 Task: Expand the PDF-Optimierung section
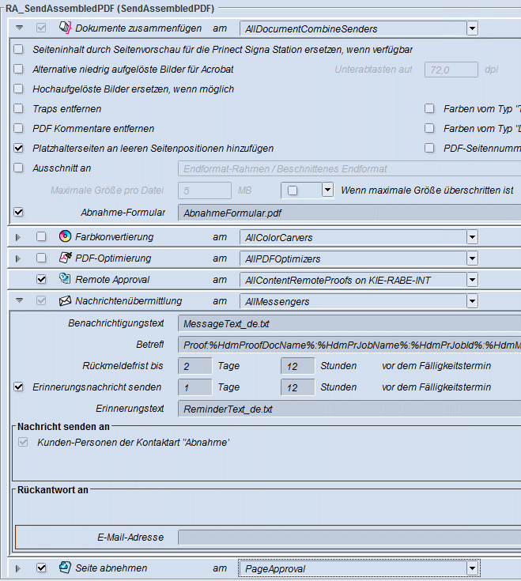[x=18, y=258]
